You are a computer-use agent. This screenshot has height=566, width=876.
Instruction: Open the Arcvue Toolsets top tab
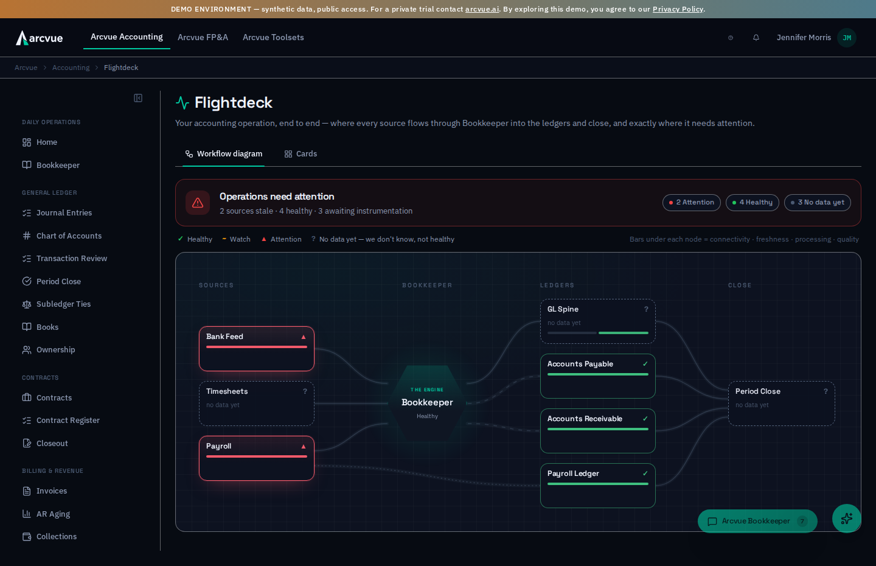273,38
